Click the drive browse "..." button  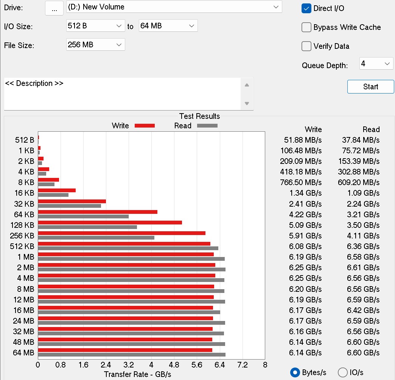tap(54, 8)
